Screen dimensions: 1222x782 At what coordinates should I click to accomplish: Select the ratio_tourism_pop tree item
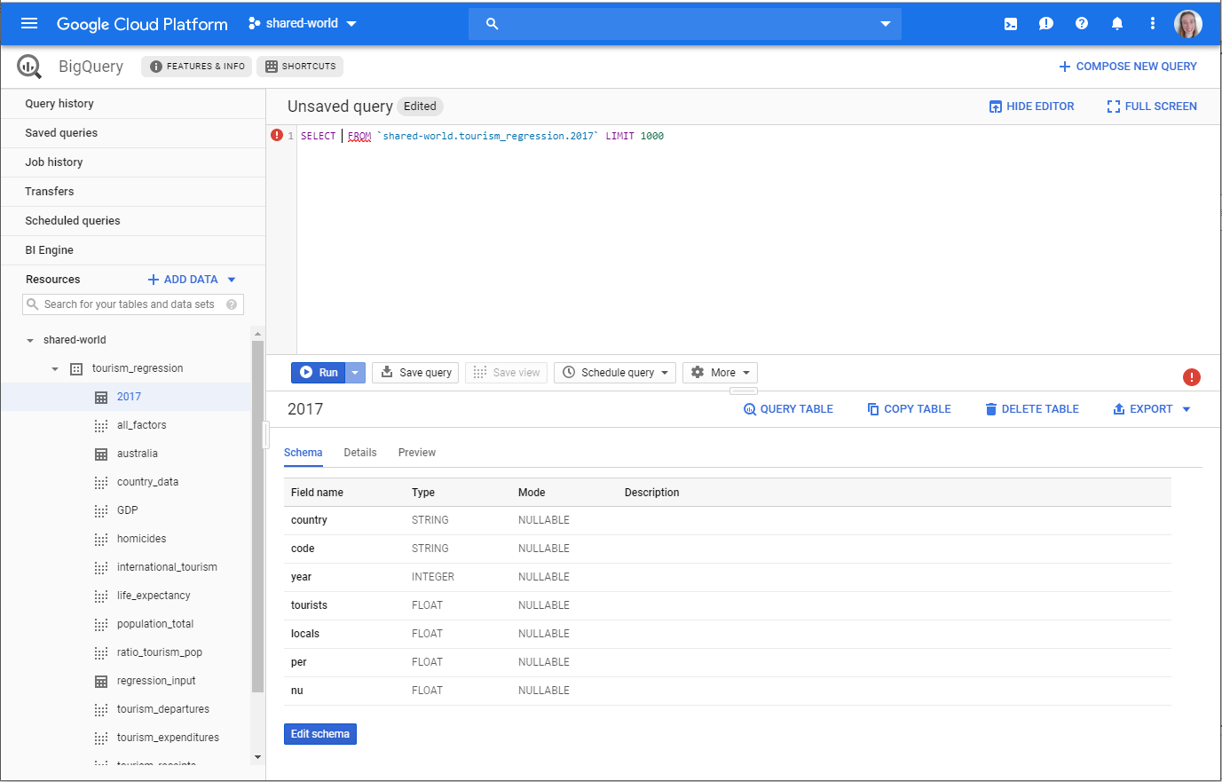[160, 652]
